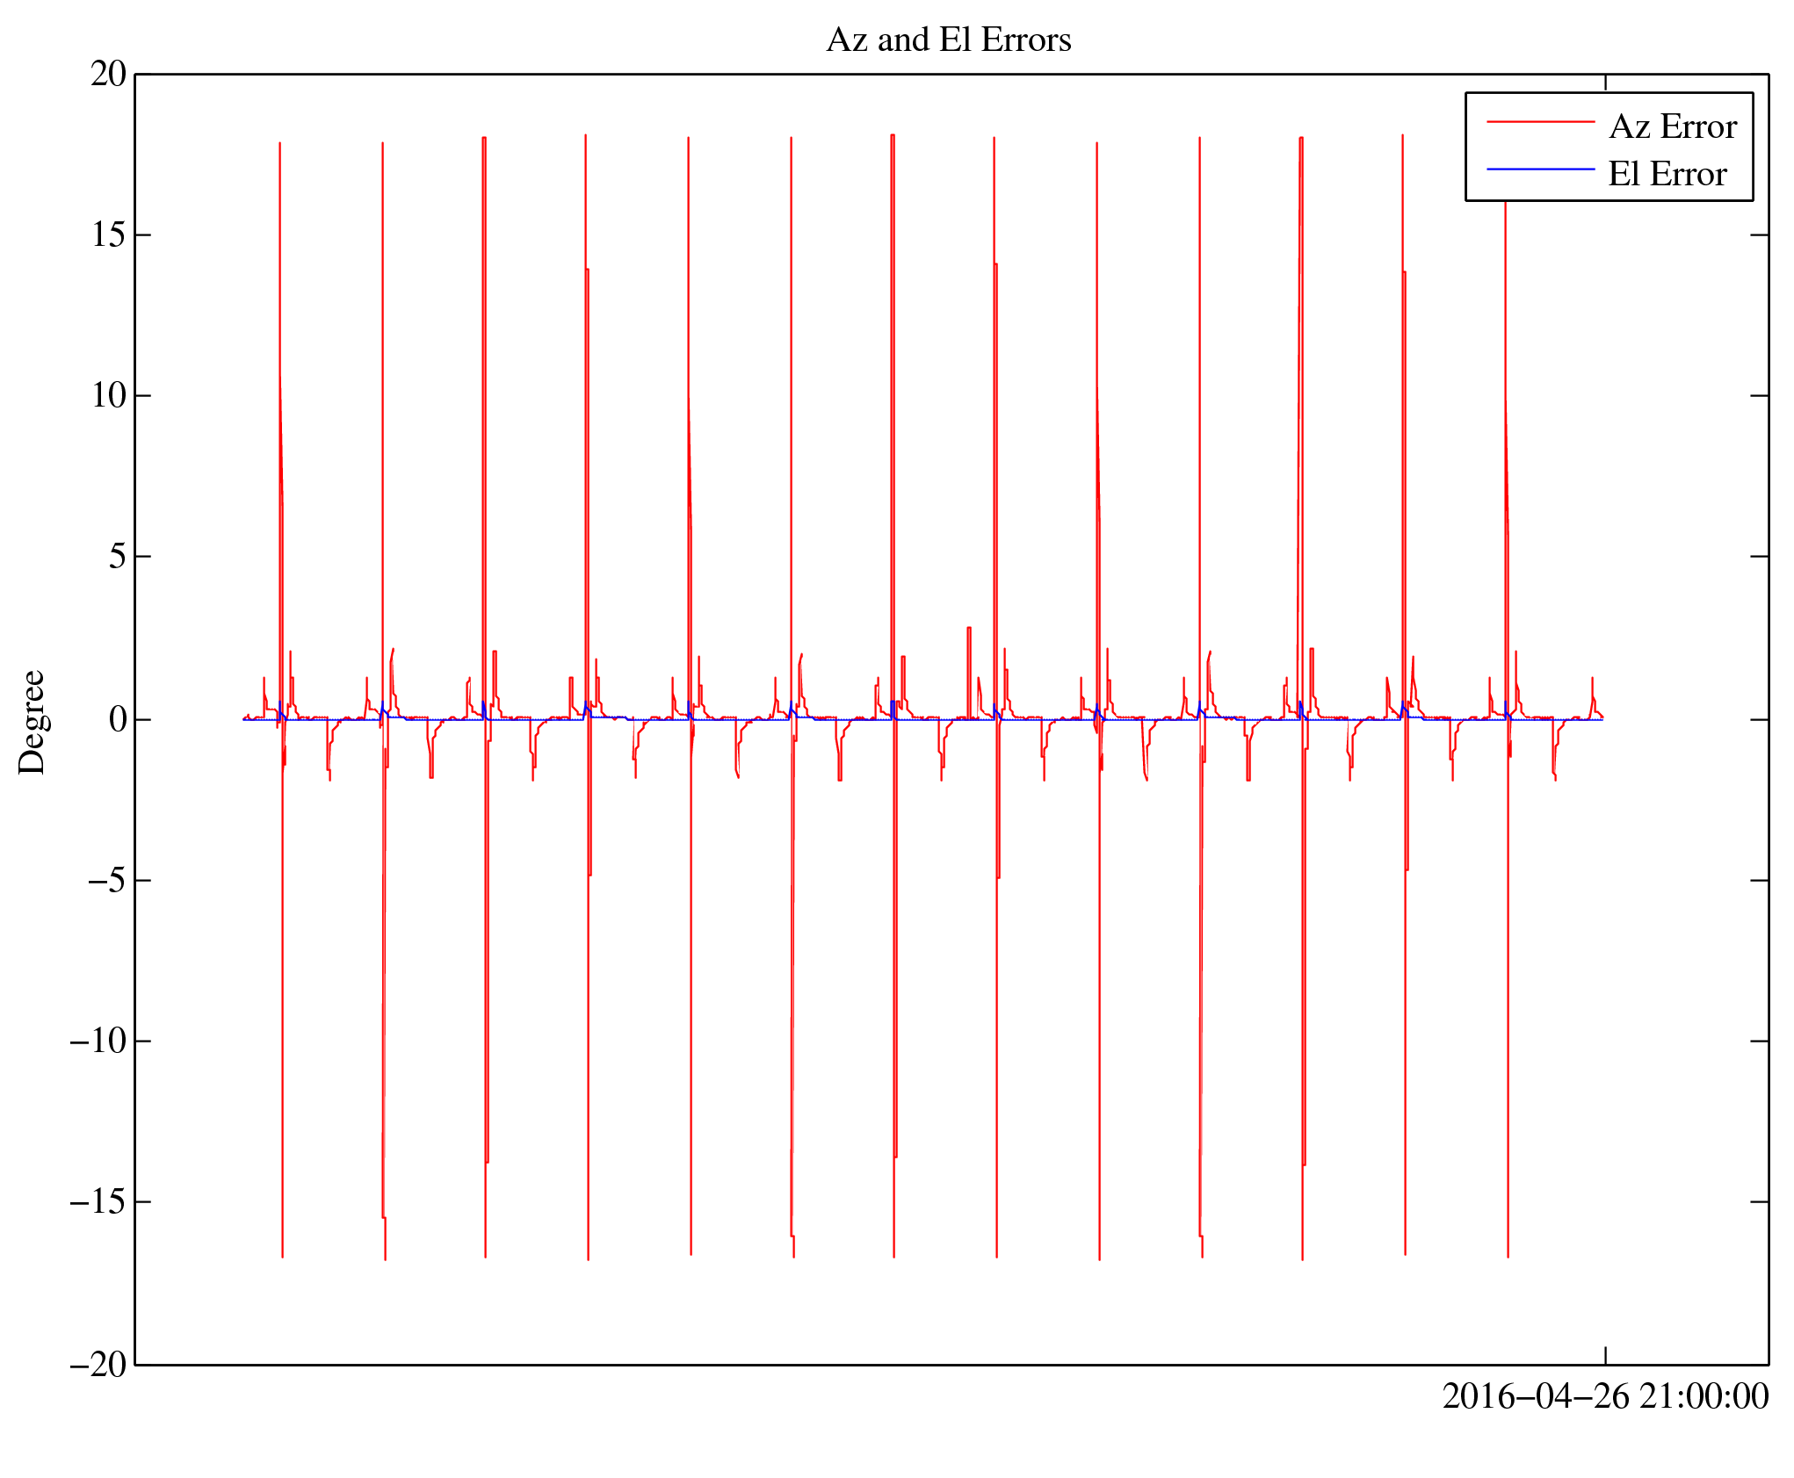Click the y-axis tick label 5

pos(118,557)
